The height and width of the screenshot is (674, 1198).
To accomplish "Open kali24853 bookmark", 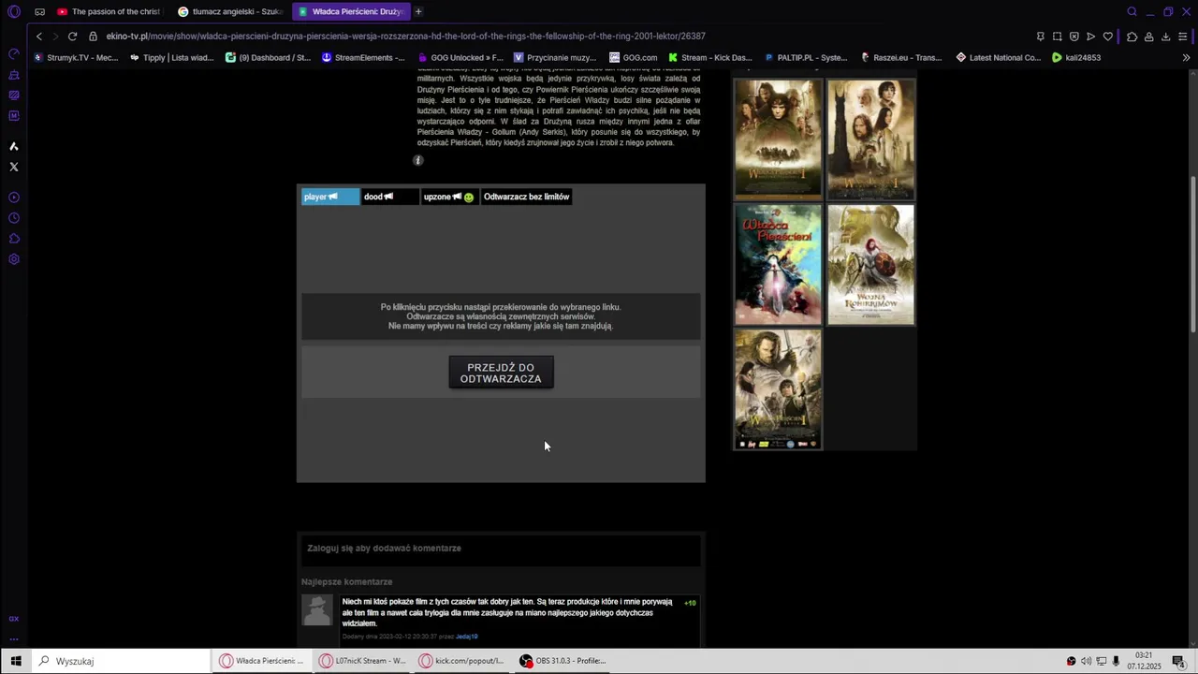I will 1076,57.
